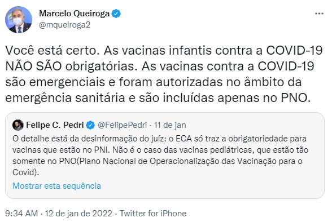
Task: Click Marcelo Queiroga's profile avatar
Action: [x=19, y=20]
